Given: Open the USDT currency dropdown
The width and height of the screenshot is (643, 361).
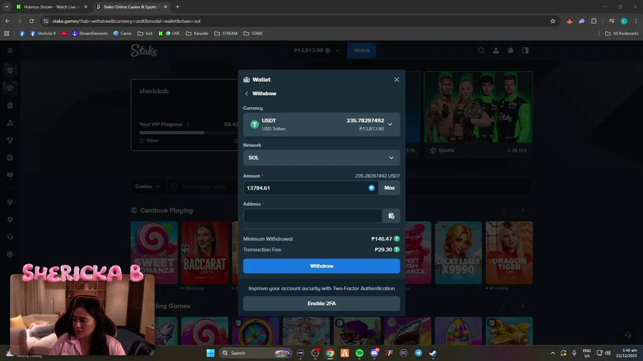Looking at the screenshot, I should pos(321,124).
